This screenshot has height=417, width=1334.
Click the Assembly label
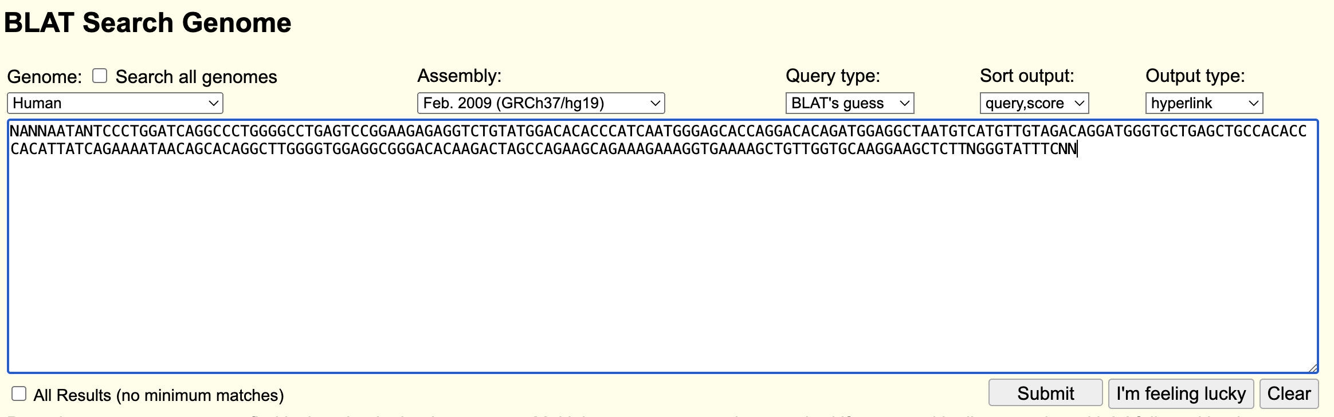tap(459, 76)
